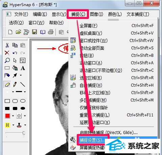Select the hollow rectangle shape tool
162x155 pixels.
tap(7, 101)
